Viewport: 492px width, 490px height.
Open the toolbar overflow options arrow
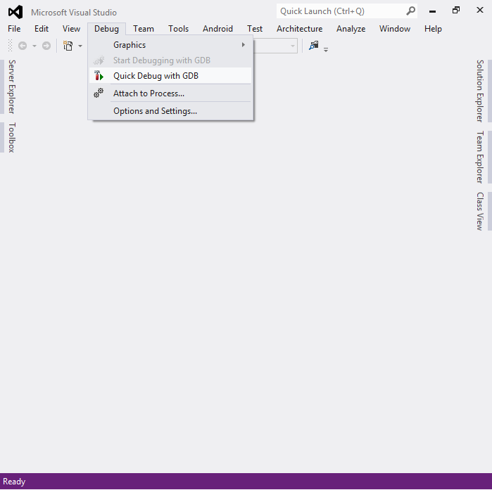click(326, 49)
